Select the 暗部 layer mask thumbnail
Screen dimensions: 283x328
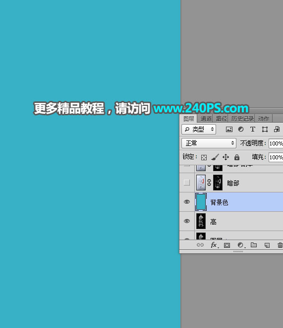point(218,183)
